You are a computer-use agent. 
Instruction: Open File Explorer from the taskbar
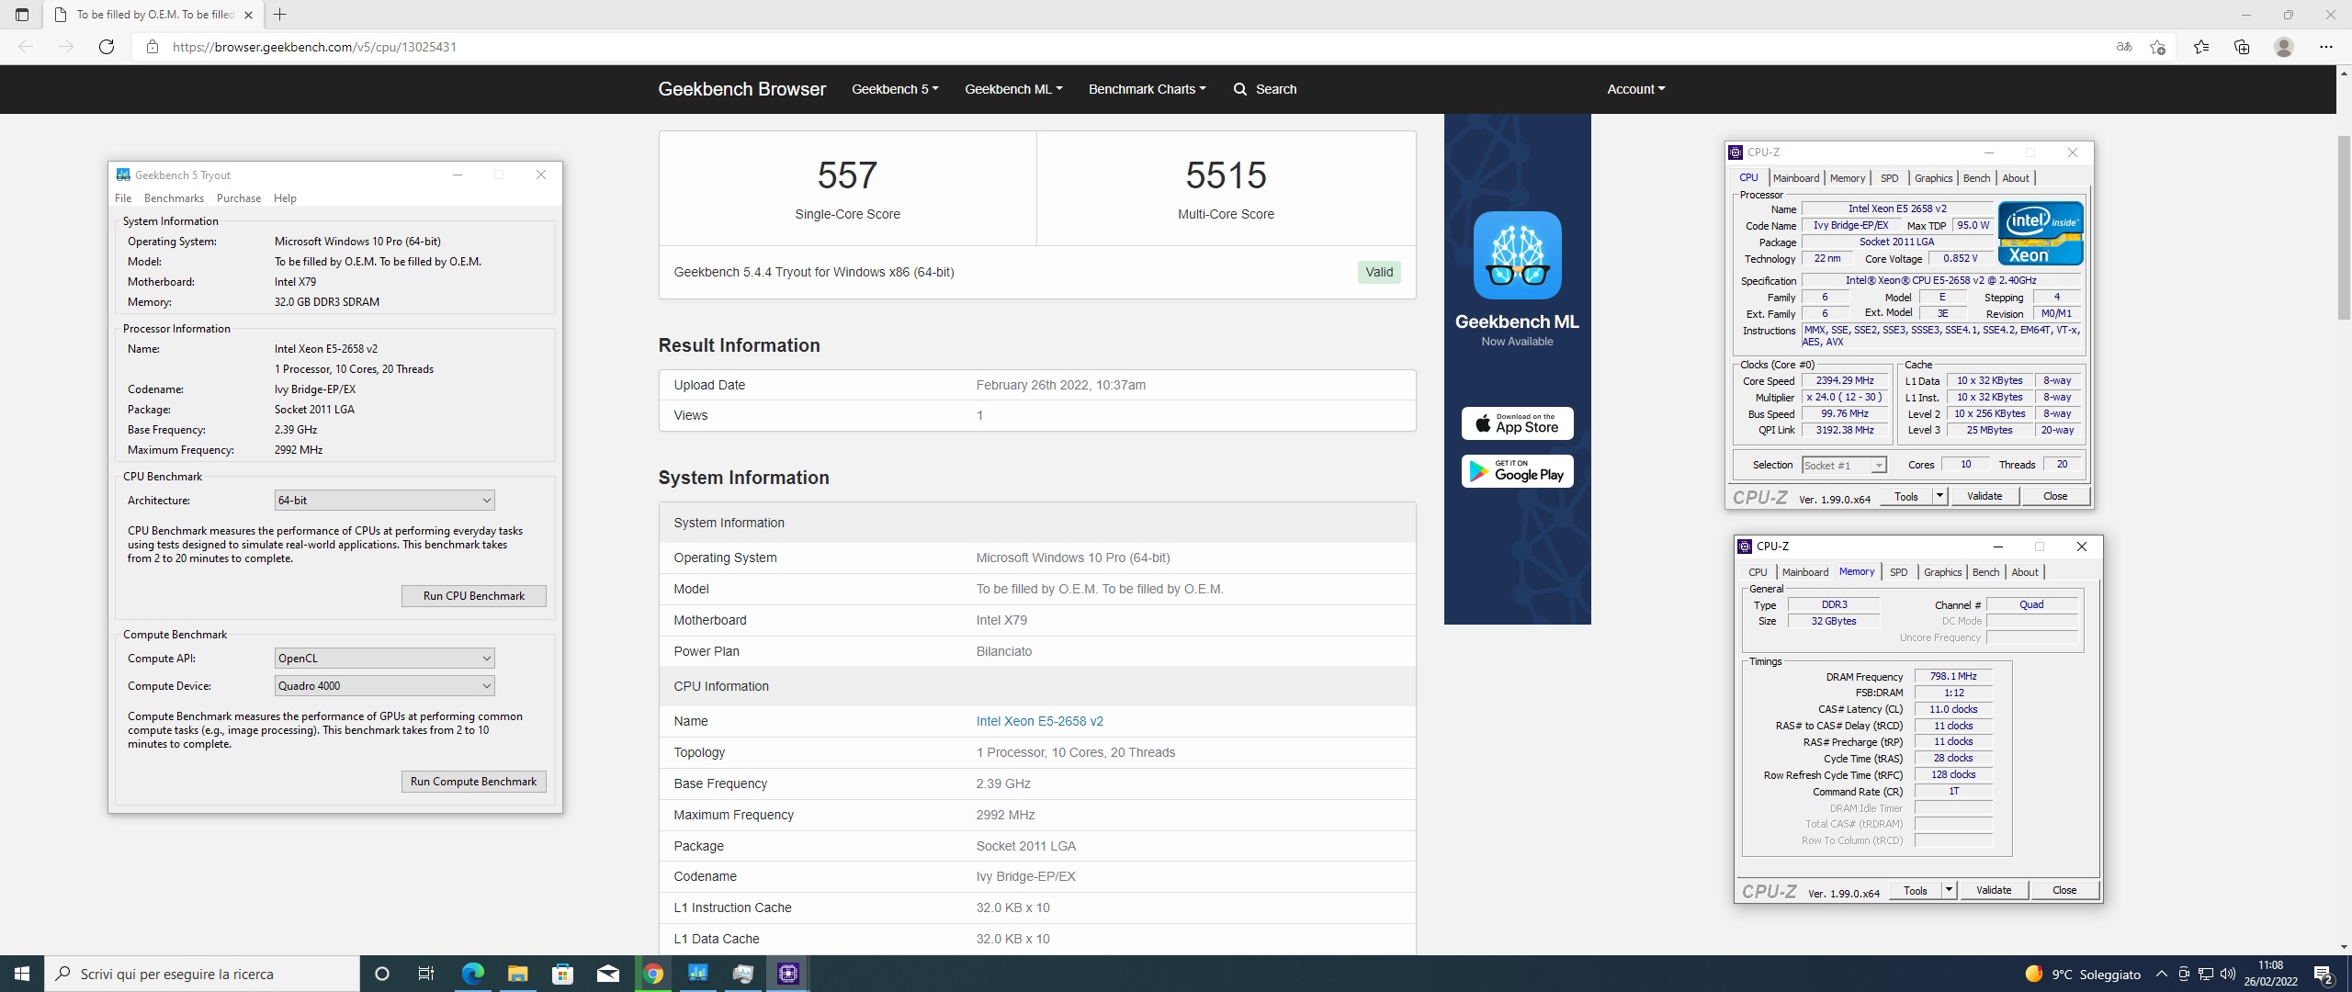coord(517,974)
